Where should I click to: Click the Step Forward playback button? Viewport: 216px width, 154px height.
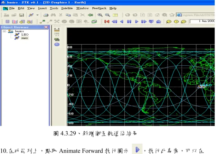point(144,22)
